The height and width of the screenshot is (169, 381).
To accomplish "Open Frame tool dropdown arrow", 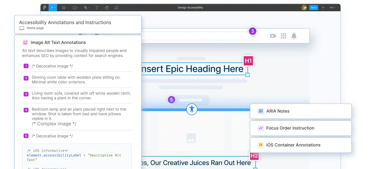I will coord(66,8).
